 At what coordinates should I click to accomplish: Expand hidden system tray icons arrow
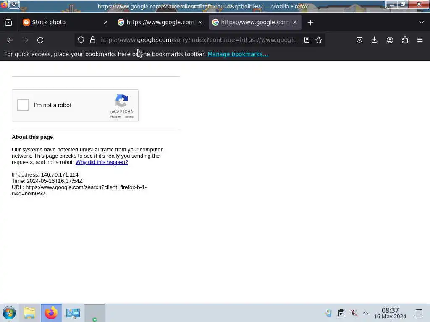(x=366, y=313)
